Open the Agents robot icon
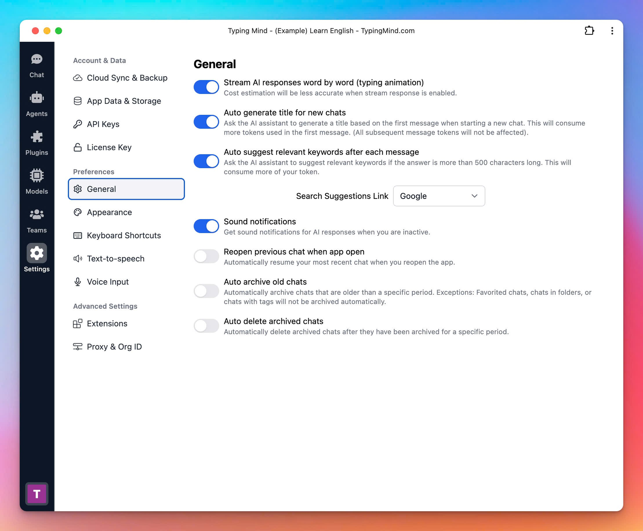This screenshot has width=643, height=531. pyautogui.click(x=37, y=98)
